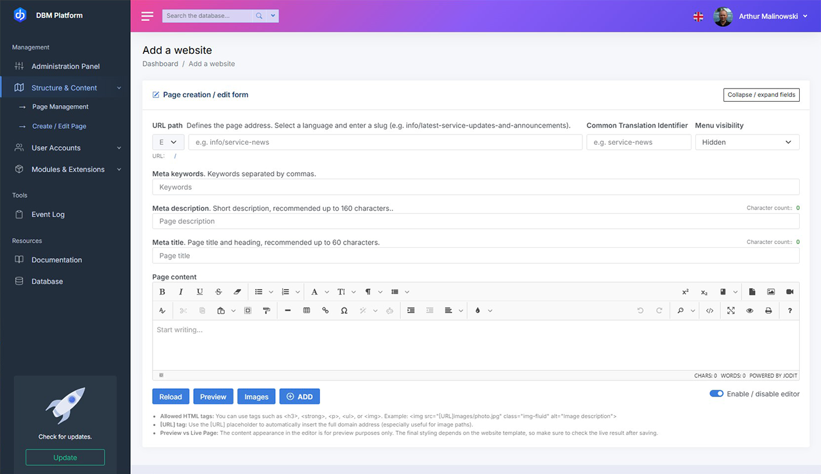This screenshot has width=821, height=474.
Task: Focus the Page title input
Action: [x=476, y=256]
